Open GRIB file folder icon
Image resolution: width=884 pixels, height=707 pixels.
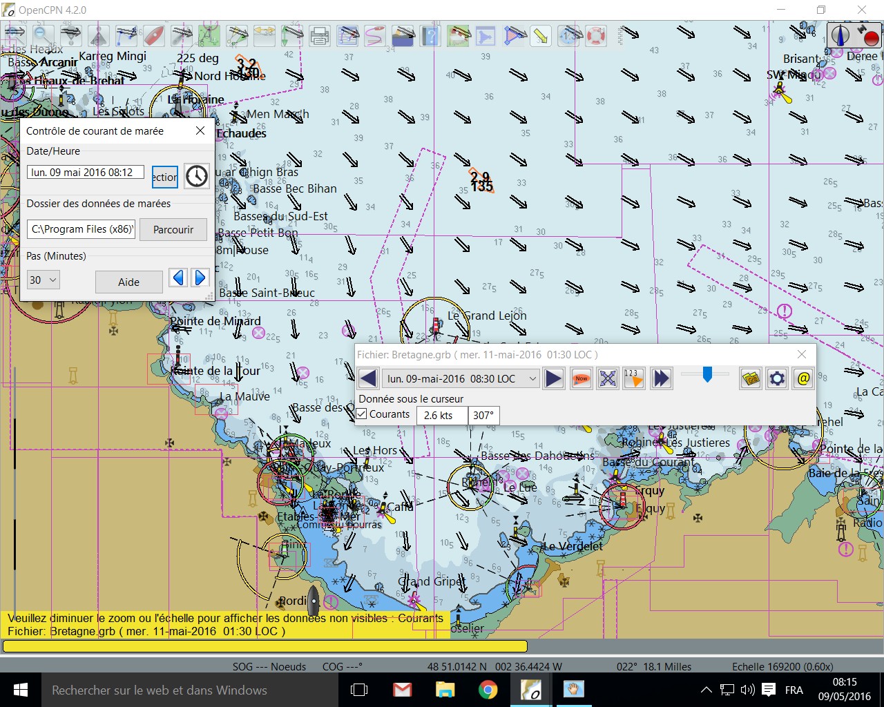pos(751,378)
